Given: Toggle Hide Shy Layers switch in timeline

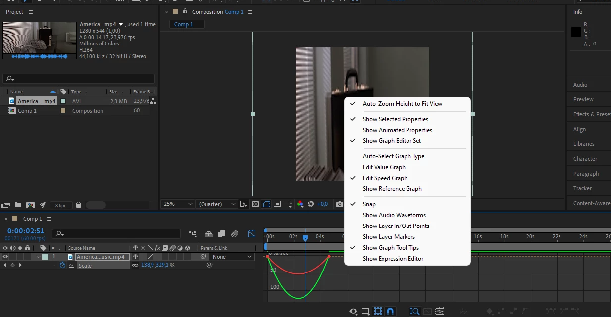Looking at the screenshot, I should pos(209,234).
